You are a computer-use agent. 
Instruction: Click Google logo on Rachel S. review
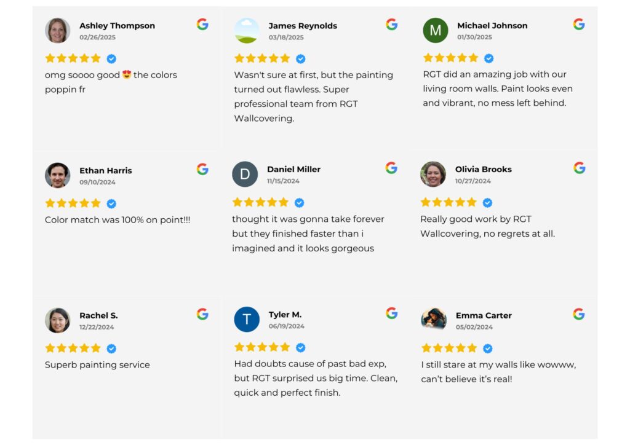point(202,314)
